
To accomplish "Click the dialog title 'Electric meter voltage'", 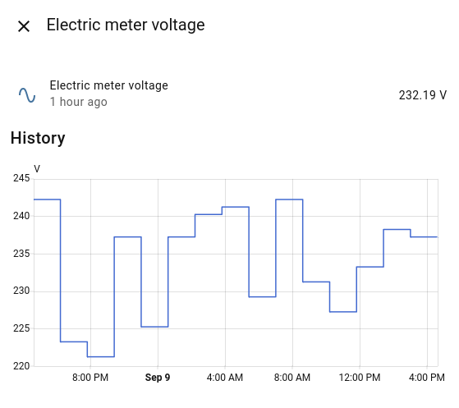I will [x=126, y=25].
